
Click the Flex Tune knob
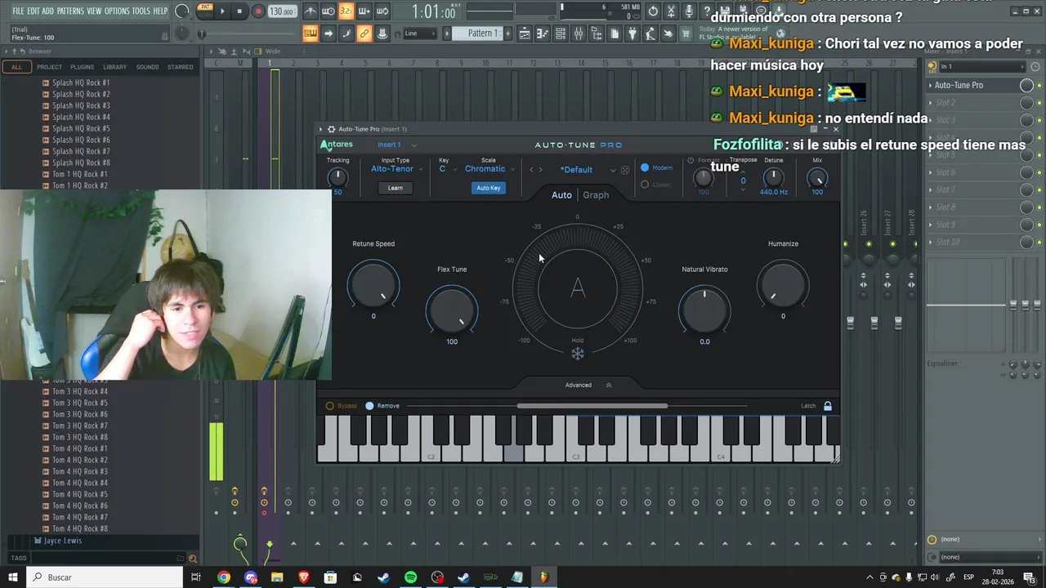[x=452, y=310]
